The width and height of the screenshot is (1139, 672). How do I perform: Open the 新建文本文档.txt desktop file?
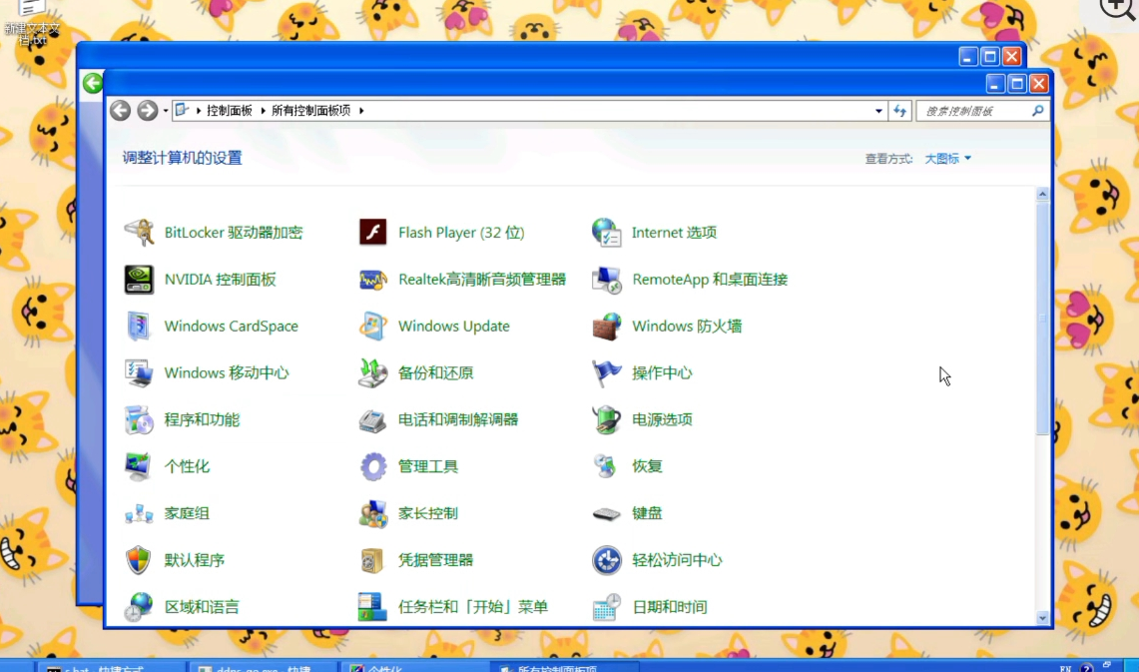(31, 22)
